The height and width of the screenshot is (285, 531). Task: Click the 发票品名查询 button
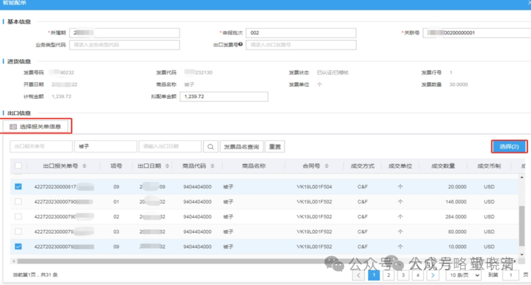241,147
